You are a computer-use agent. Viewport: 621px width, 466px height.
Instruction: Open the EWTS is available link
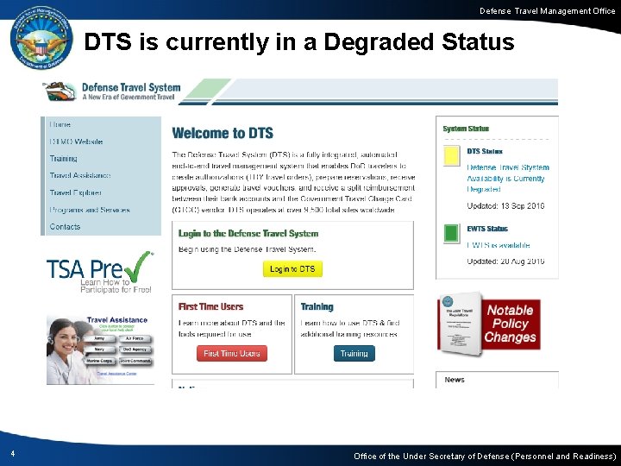coord(499,245)
